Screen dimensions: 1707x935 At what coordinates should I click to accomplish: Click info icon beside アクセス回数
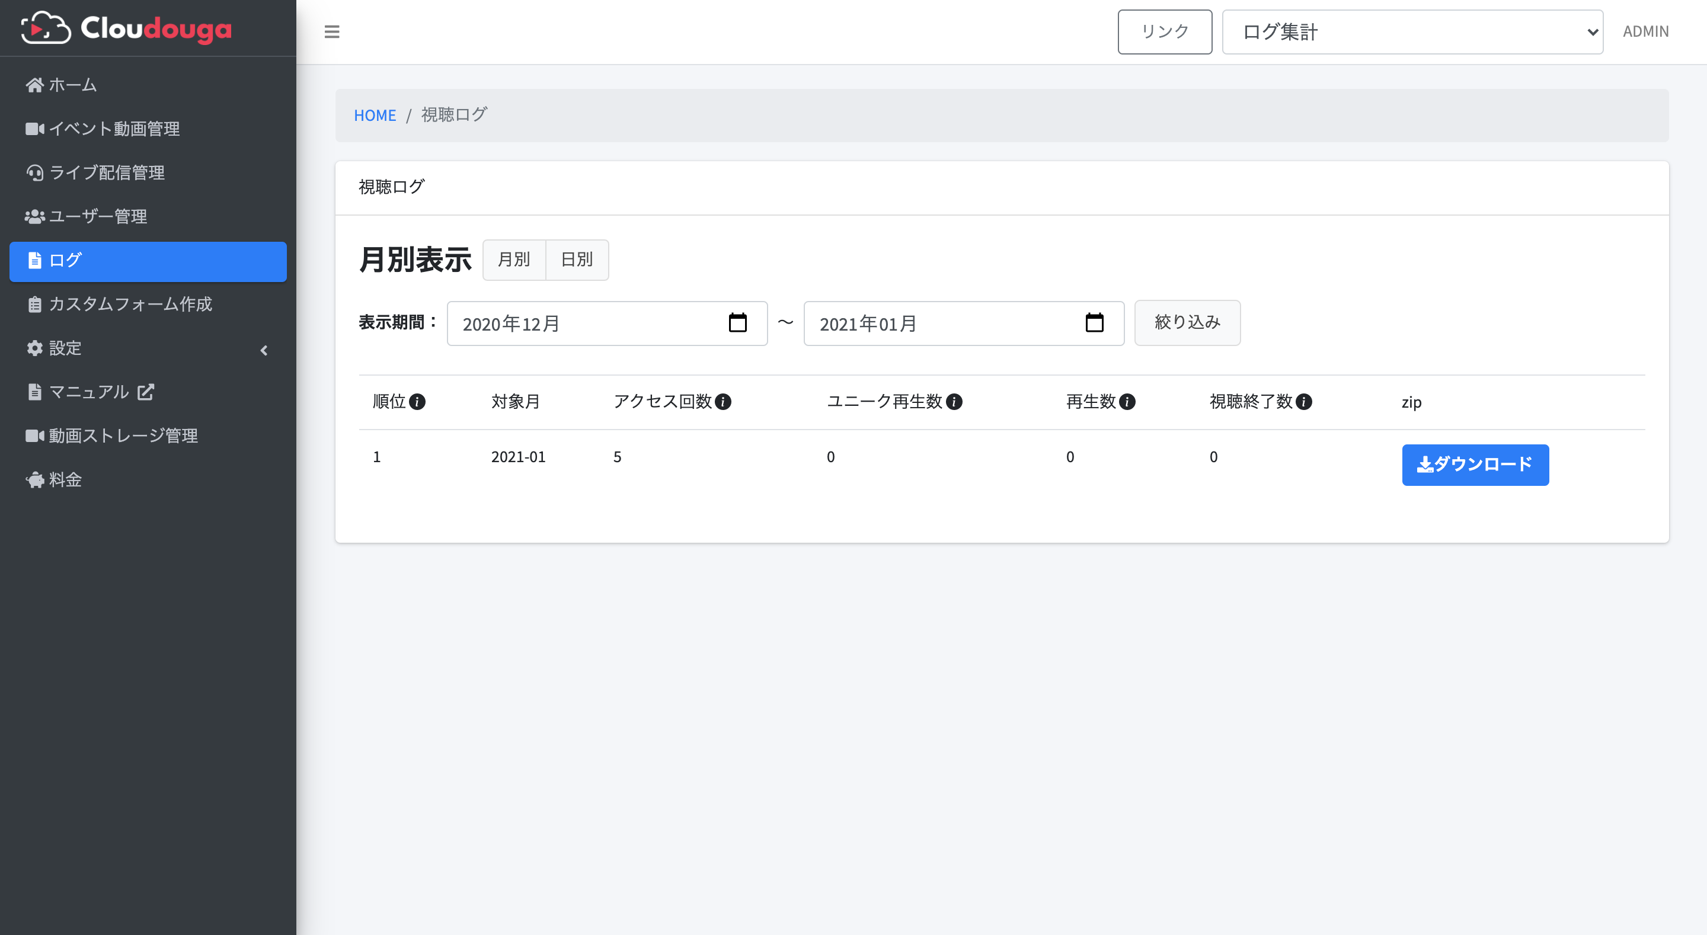click(x=723, y=402)
